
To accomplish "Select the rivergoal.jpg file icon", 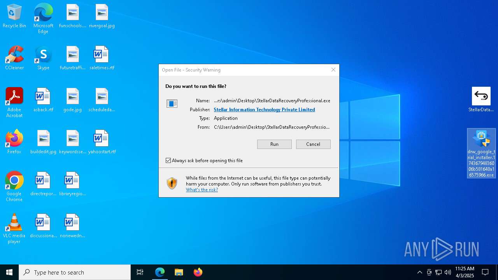I will pyautogui.click(x=102, y=16).
